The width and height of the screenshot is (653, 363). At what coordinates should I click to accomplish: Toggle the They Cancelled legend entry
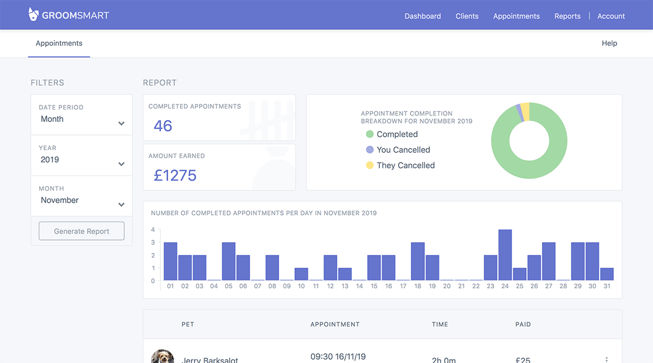400,165
